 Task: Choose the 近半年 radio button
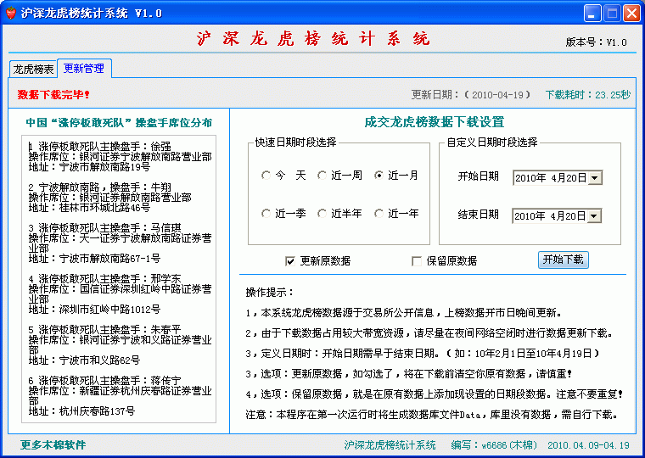[339, 214]
